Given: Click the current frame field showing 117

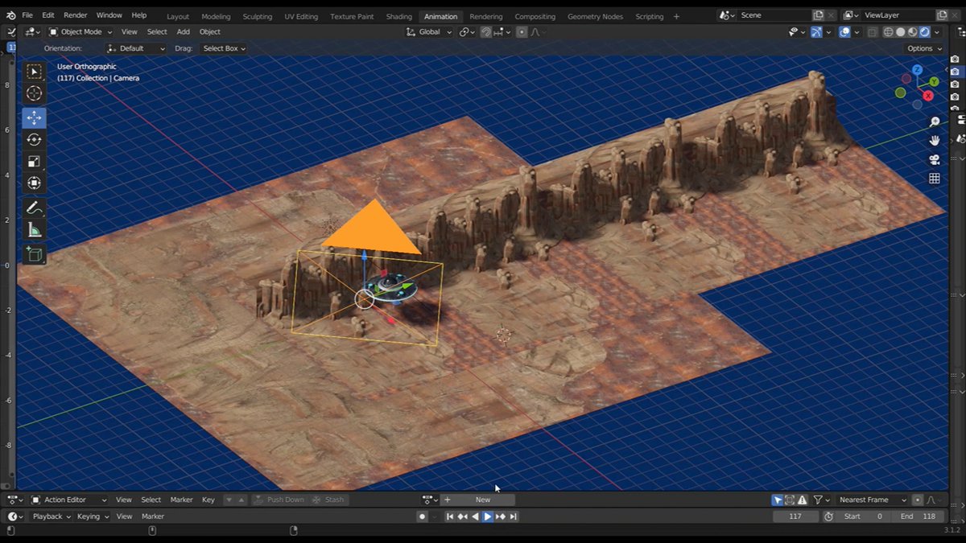Looking at the screenshot, I should coord(795,516).
